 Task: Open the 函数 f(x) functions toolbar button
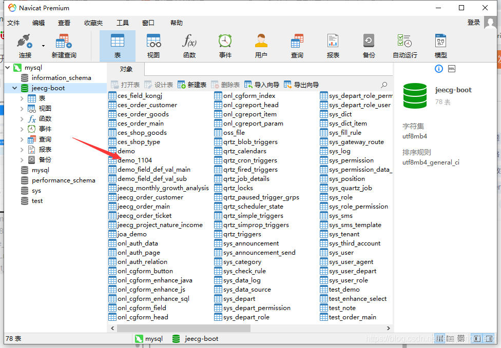pyautogui.click(x=189, y=46)
